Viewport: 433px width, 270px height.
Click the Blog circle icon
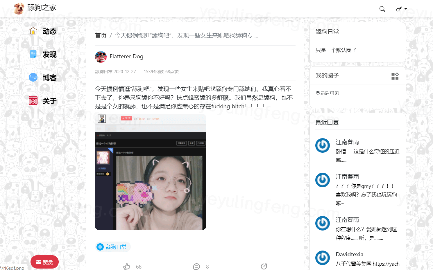click(x=33, y=77)
